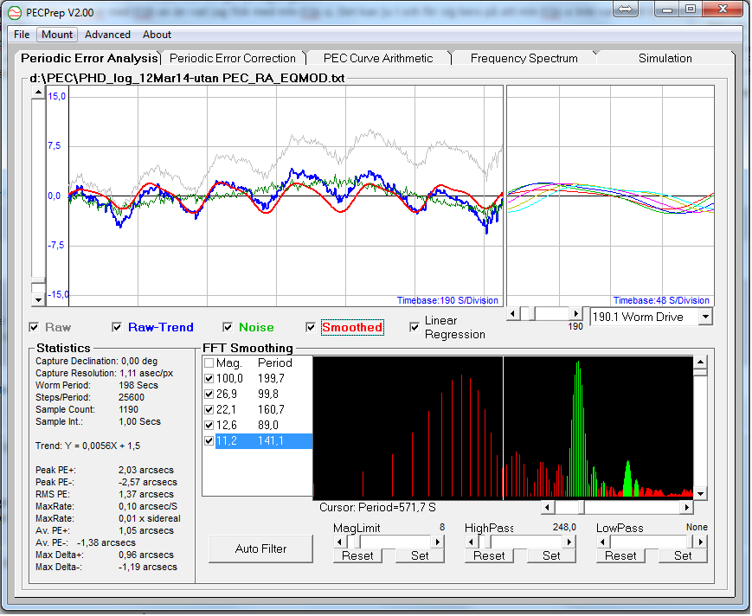The image size is (752, 616).
Task: Click the tall green peak in FFT spectrum
Action: pyautogui.click(x=578, y=429)
